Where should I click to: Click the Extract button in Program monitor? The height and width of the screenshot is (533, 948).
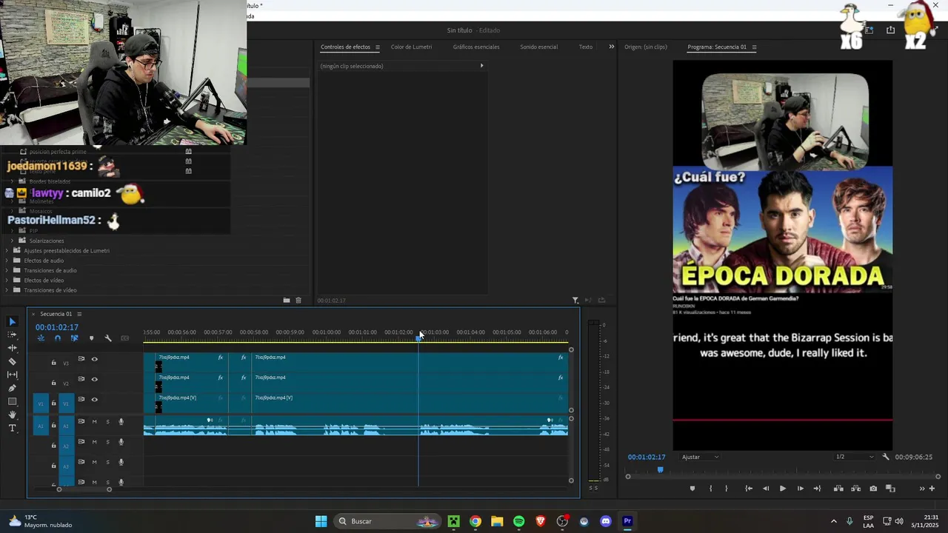[x=855, y=489]
